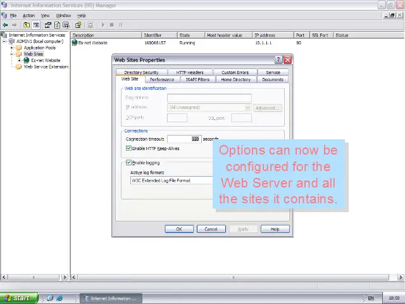This screenshot has height=304, width=405.
Task: Click the Connection timeout input field
Action: pyautogui.click(x=184, y=139)
